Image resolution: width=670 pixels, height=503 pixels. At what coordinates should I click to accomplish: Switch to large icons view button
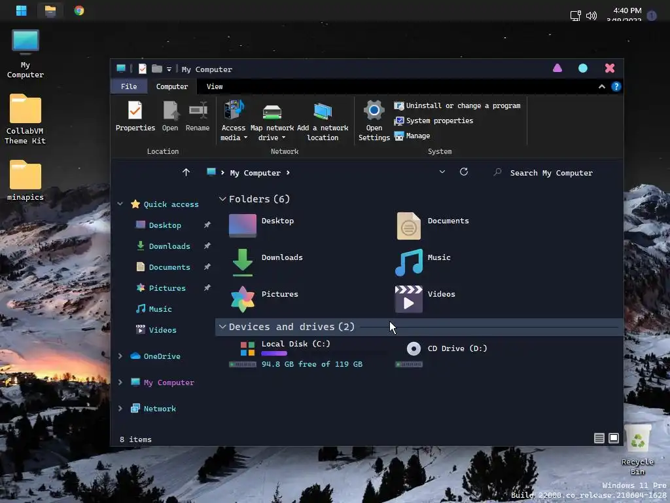click(614, 438)
